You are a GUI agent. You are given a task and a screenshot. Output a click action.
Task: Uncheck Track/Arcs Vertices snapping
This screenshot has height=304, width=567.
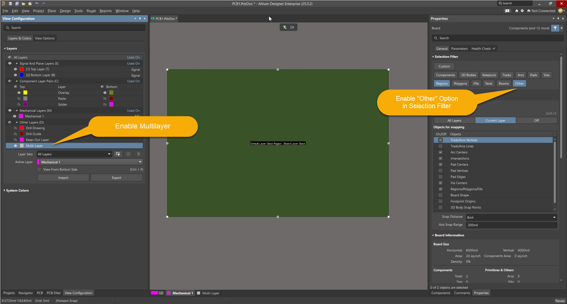(440, 140)
